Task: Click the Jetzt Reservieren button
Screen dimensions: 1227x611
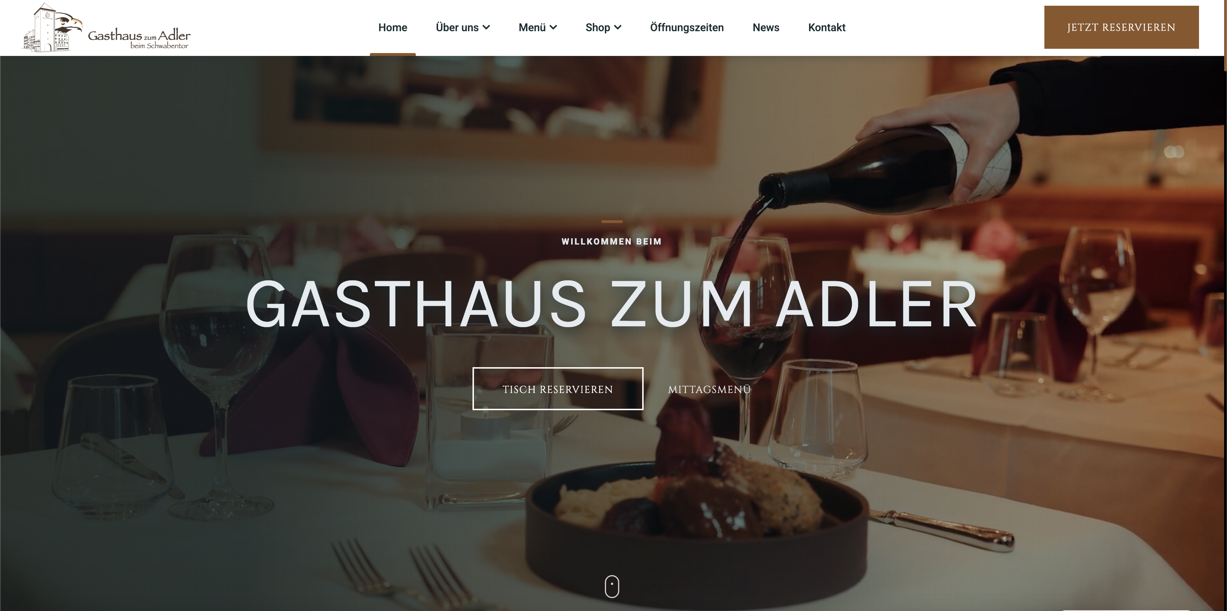Action: [x=1121, y=27]
